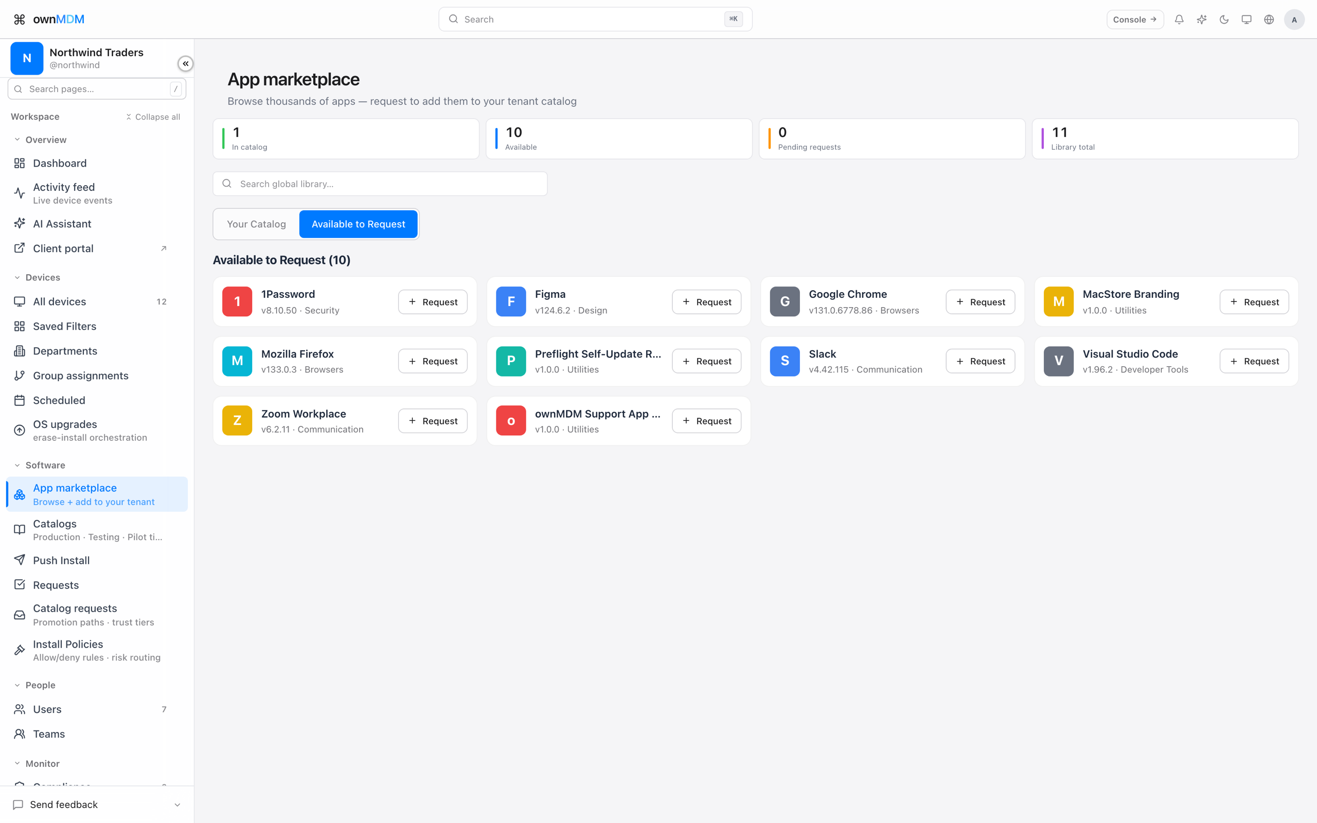Click the Zoom Workplace tile icon
Image resolution: width=1317 pixels, height=823 pixels.
(237, 421)
